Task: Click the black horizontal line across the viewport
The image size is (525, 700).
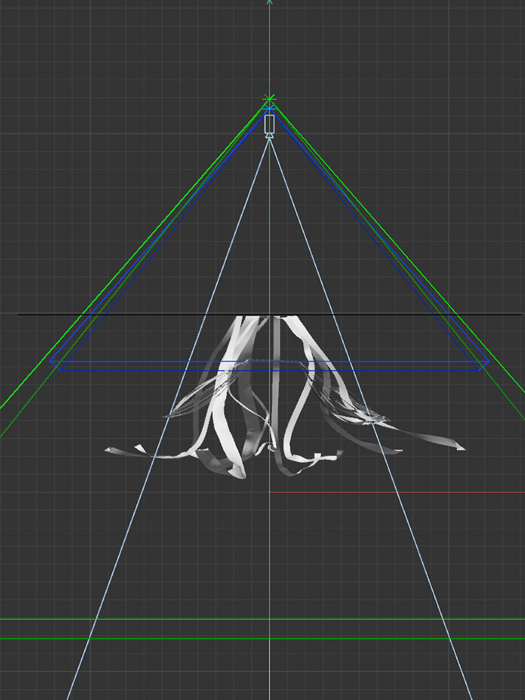Action: tap(140, 314)
